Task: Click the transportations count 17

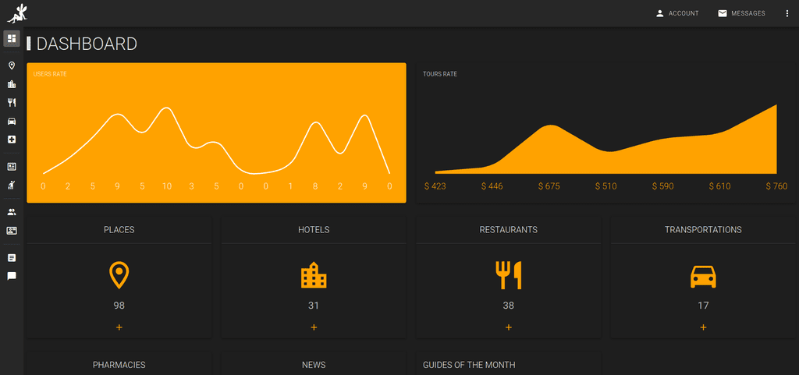Action: click(703, 306)
